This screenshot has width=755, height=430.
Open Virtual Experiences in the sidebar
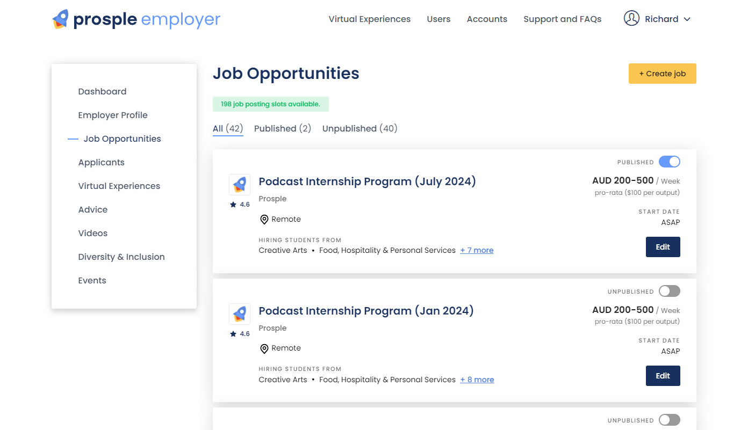(x=119, y=186)
